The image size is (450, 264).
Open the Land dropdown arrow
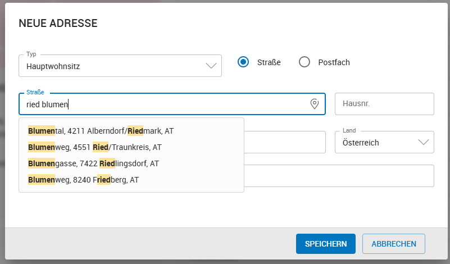click(424, 143)
